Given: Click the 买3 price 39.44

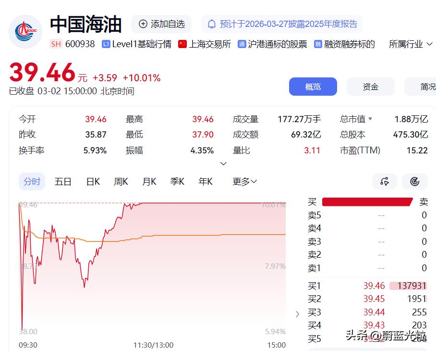Looking at the screenshot, I should tap(374, 312).
